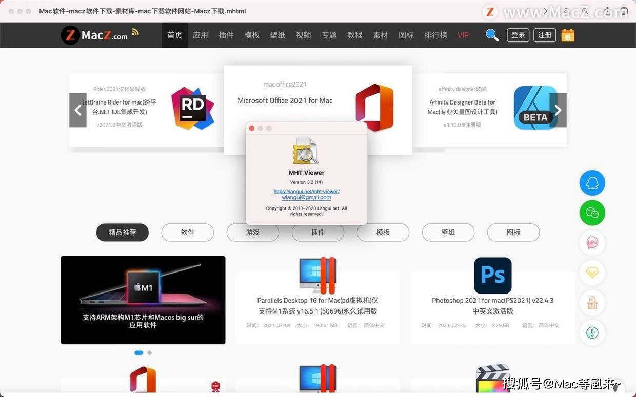
Task: Close the MHT Viewer about window
Action: (x=252, y=128)
